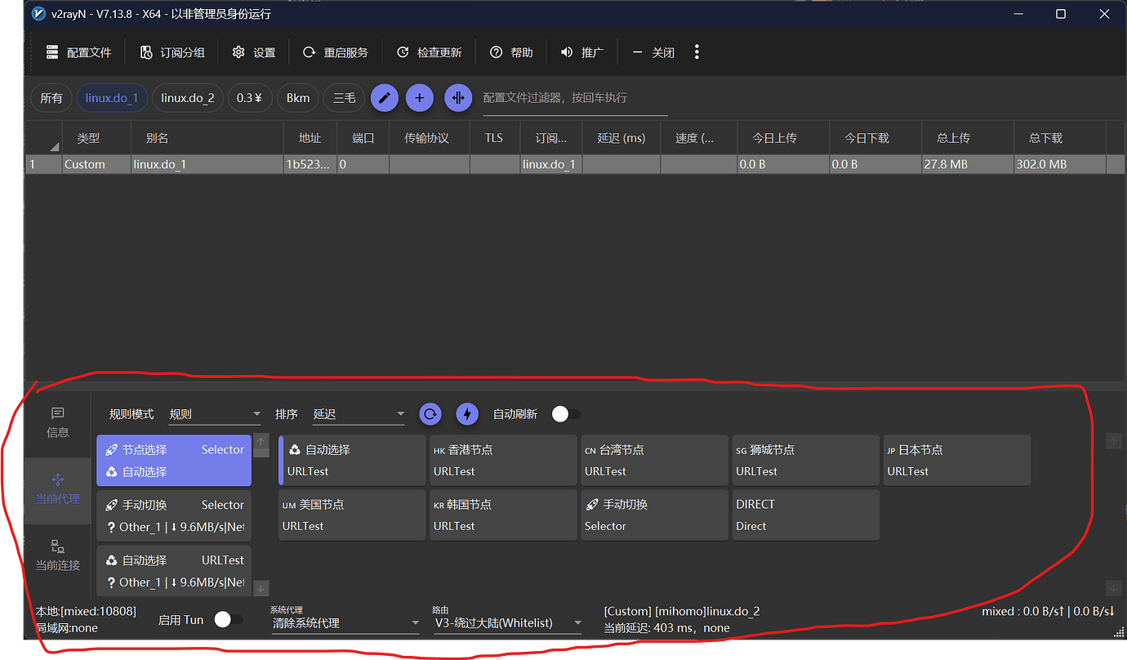
Task: Select the 0.3￥ subscription group
Action: click(250, 98)
